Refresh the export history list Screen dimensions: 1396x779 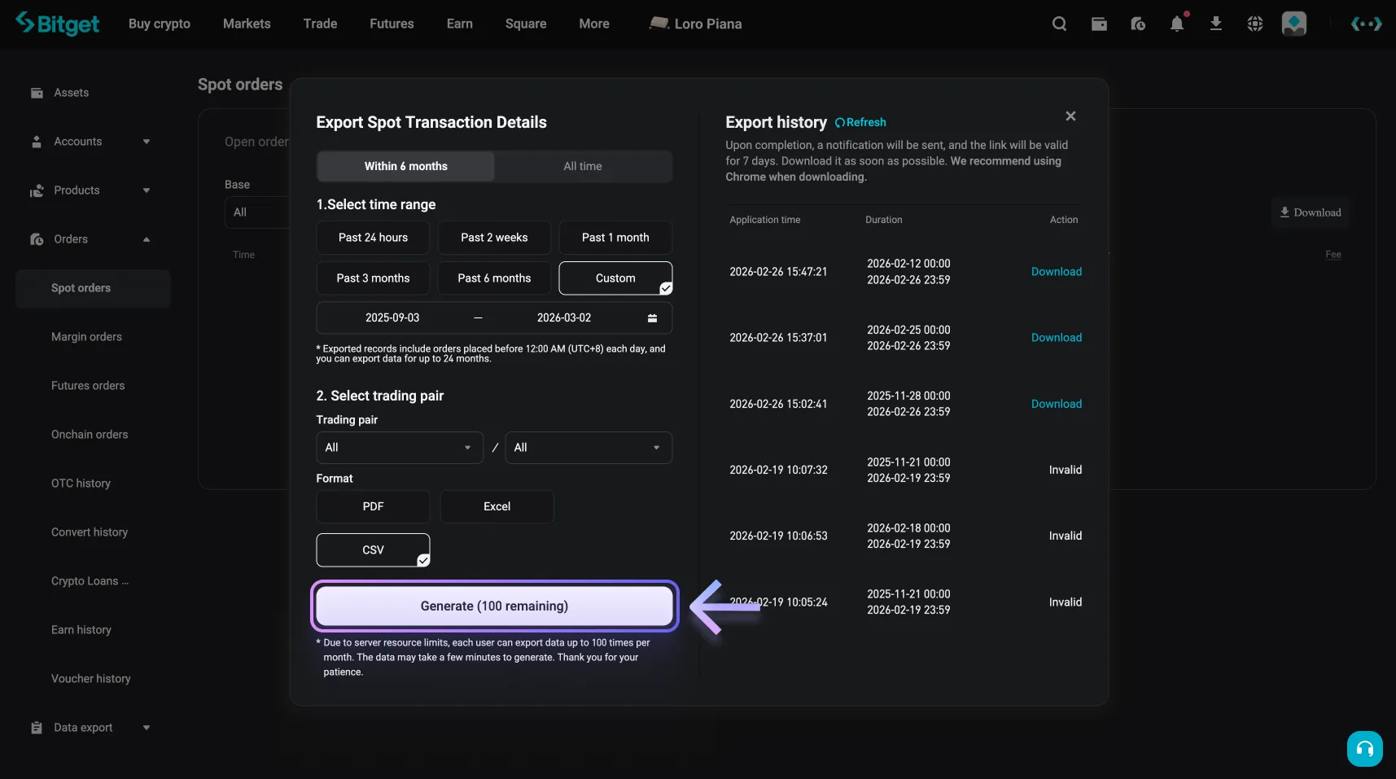860,123
